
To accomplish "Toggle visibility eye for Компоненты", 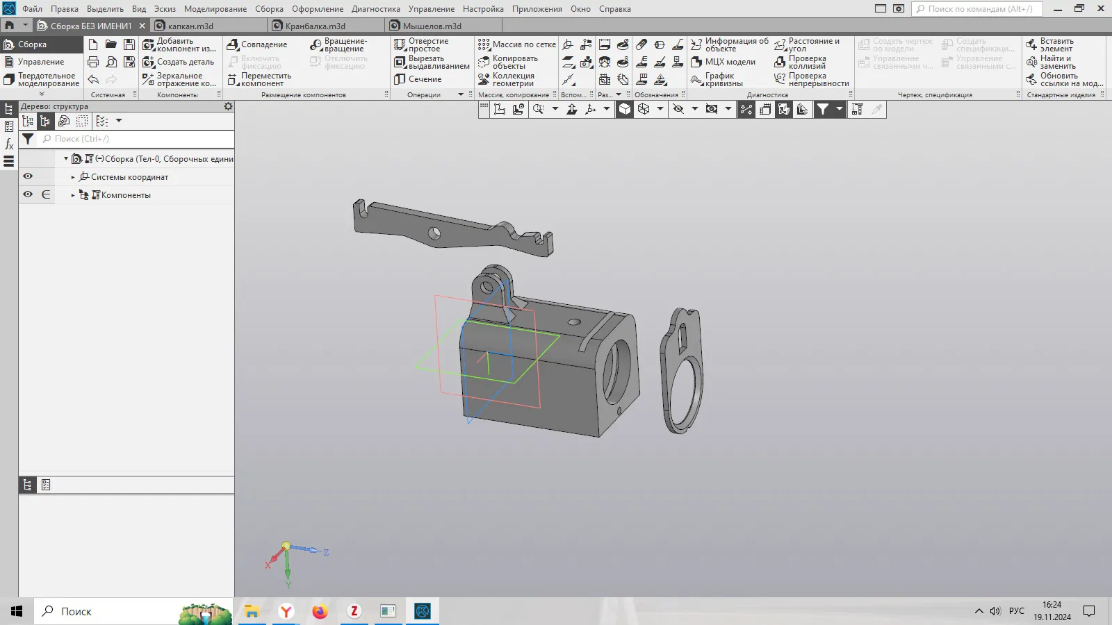I will click(28, 194).
